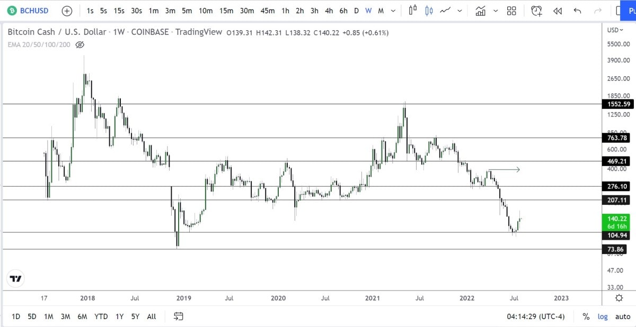This screenshot has width=636, height=327.
Task: Select the 1Y date range
Action: tap(119, 316)
